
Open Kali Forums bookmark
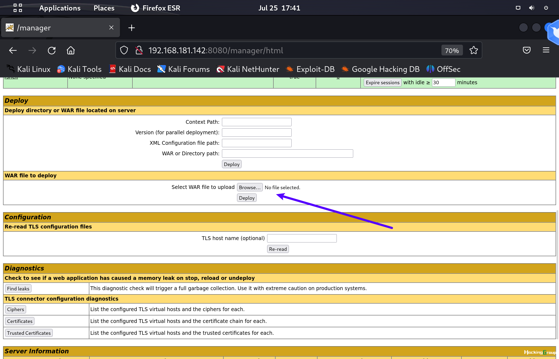[x=183, y=69]
